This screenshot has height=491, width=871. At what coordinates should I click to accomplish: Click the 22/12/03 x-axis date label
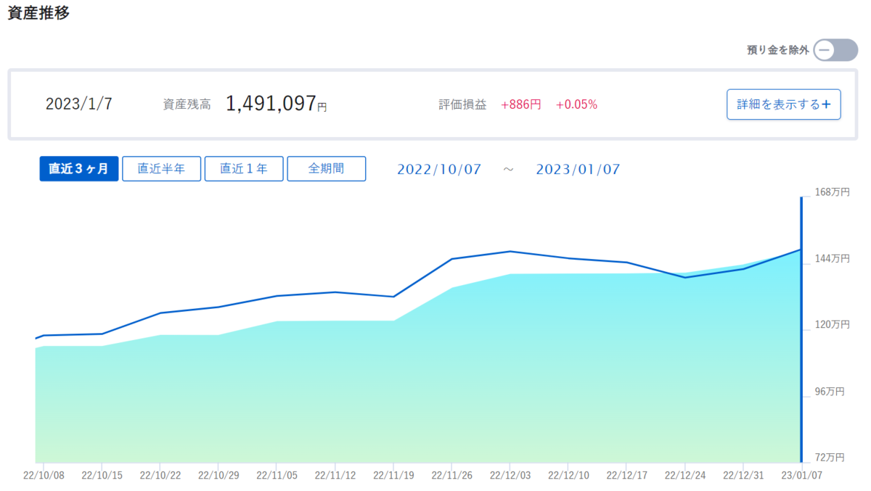[510, 475]
